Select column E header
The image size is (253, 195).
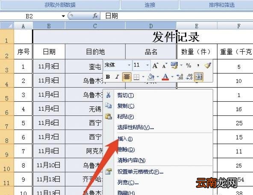[197, 26]
